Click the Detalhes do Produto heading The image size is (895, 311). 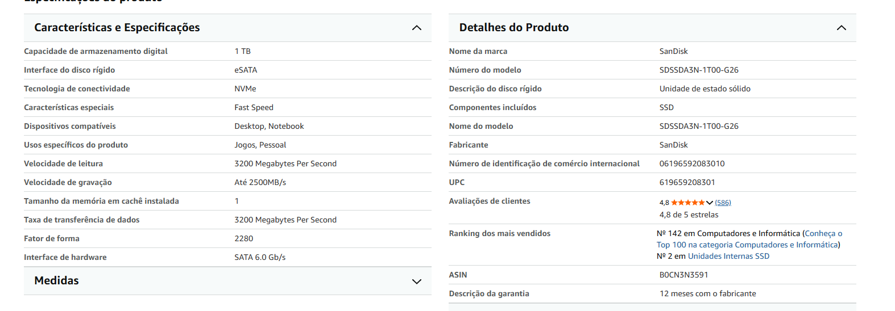click(513, 28)
